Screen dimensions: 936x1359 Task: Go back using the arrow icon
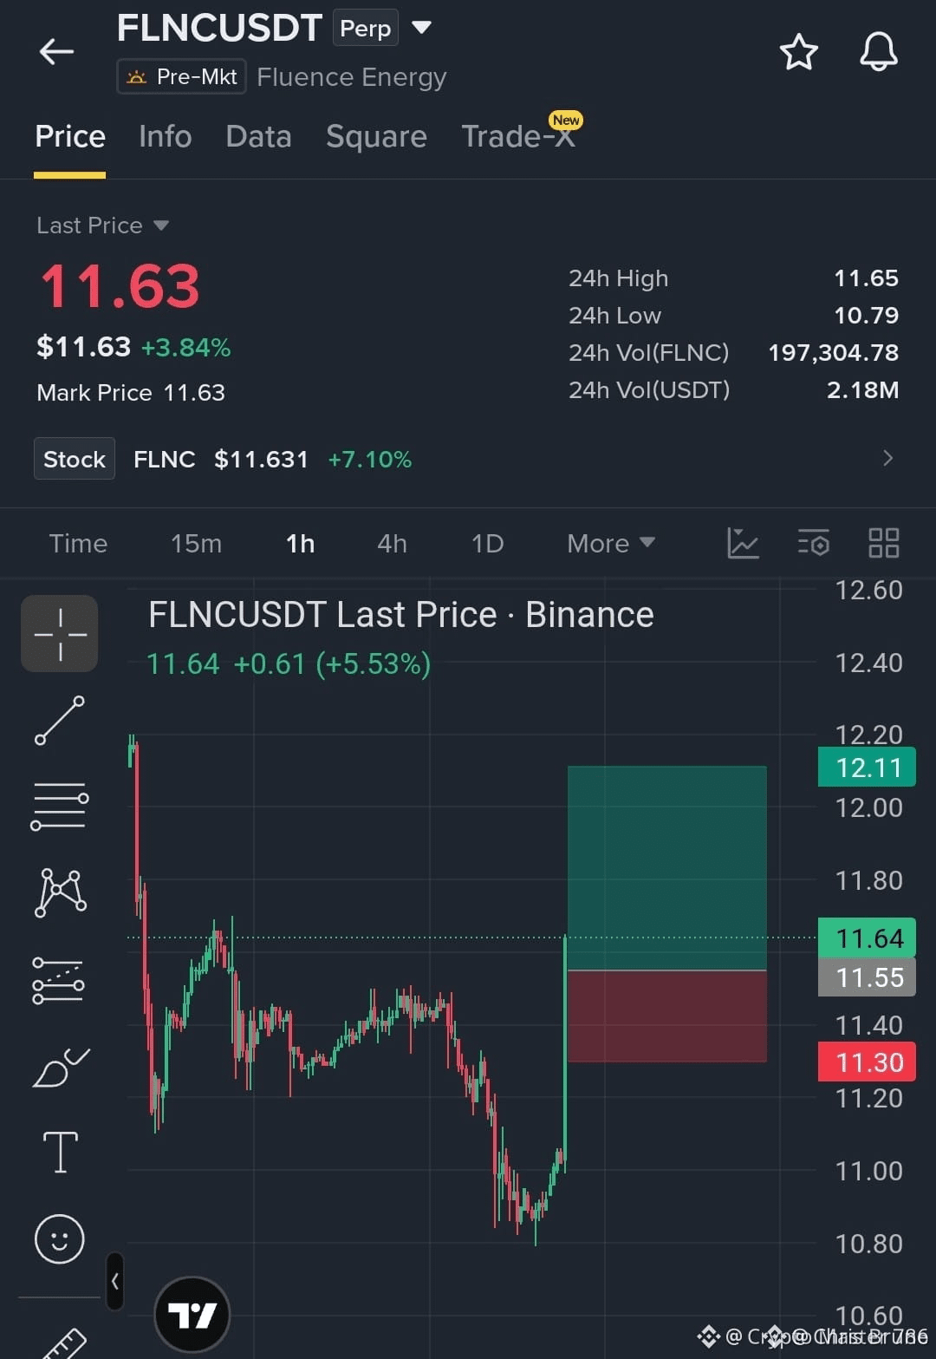tap(56, 52)
